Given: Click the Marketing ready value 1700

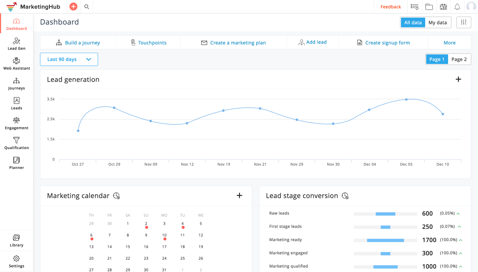Looking at the screenshot, I should click(429, 240).
